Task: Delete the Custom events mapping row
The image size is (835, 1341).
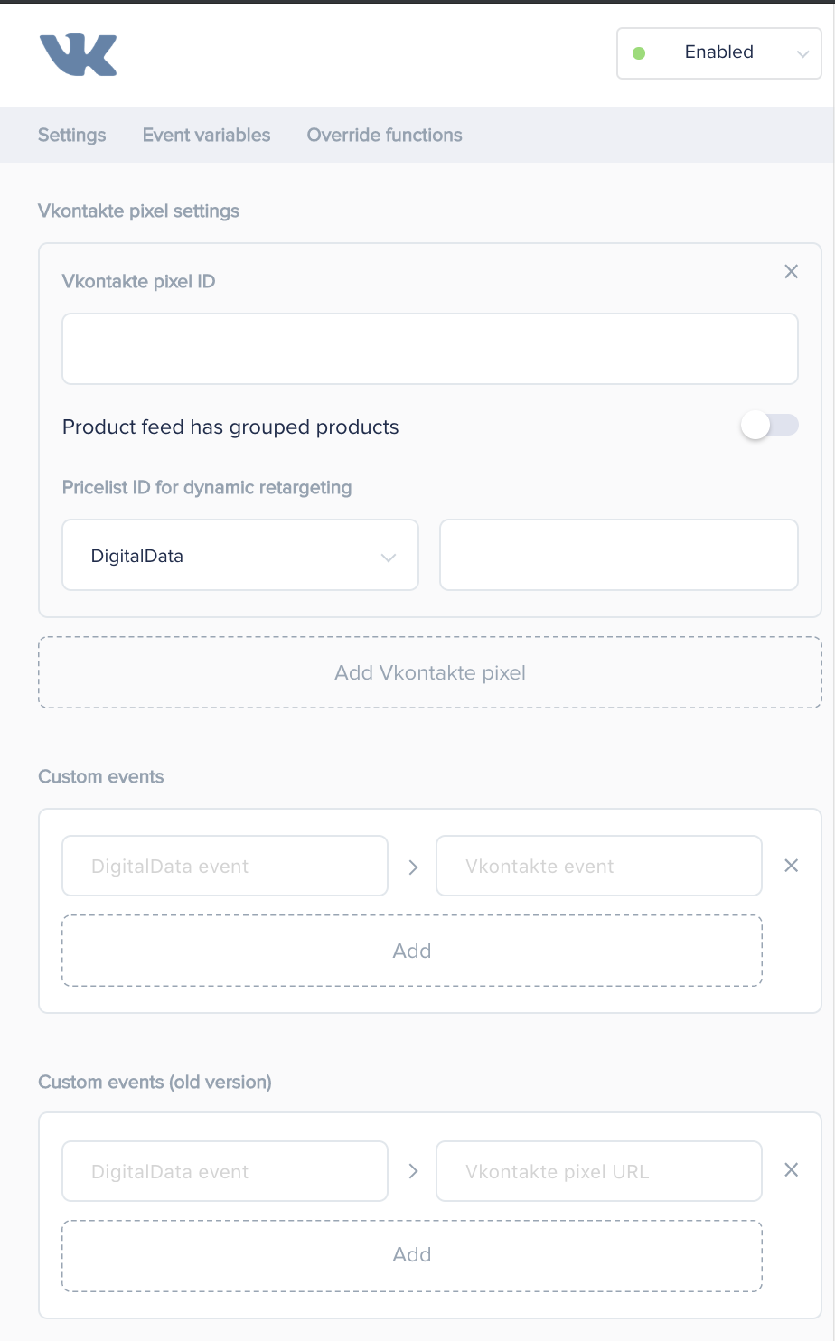Action: click(x=791, y=866)
